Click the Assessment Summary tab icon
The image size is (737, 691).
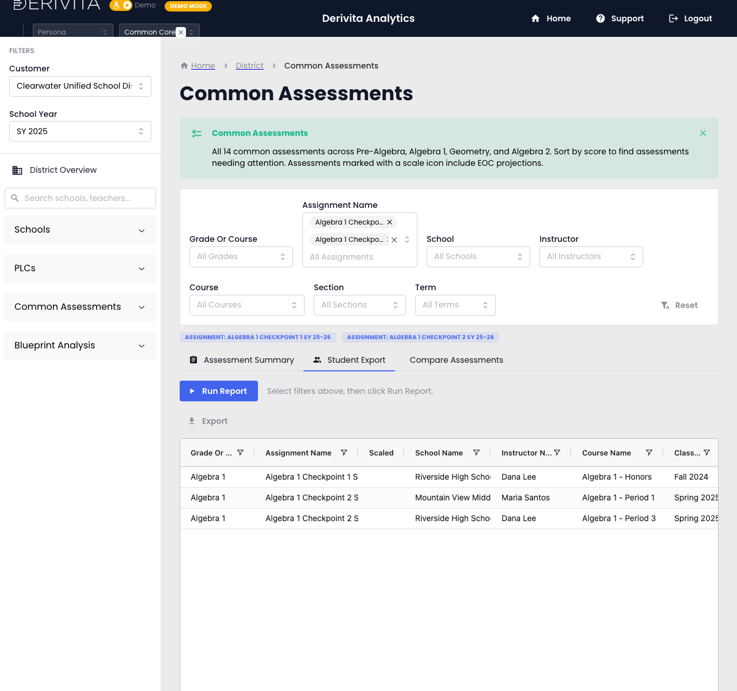click(193, 360)
